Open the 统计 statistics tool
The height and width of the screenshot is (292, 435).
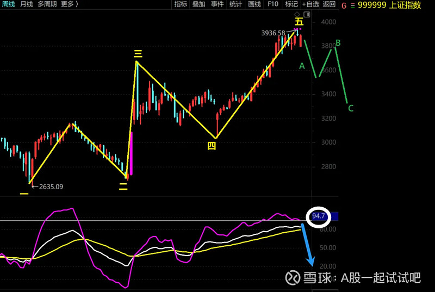point(235,4)
